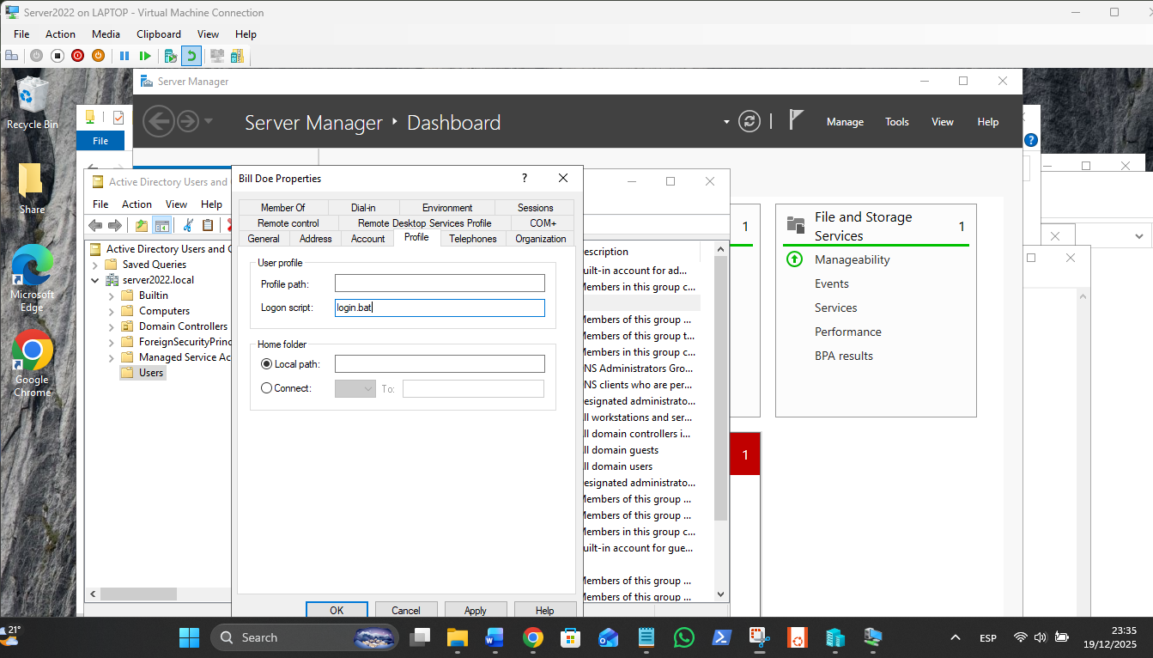
Task: Select the Connect radio button
Action: [x=266, y=388]
